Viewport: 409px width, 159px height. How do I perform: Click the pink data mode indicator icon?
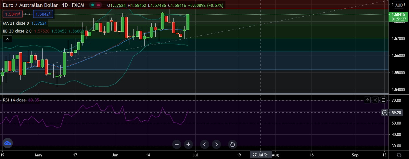coord(98,5)
